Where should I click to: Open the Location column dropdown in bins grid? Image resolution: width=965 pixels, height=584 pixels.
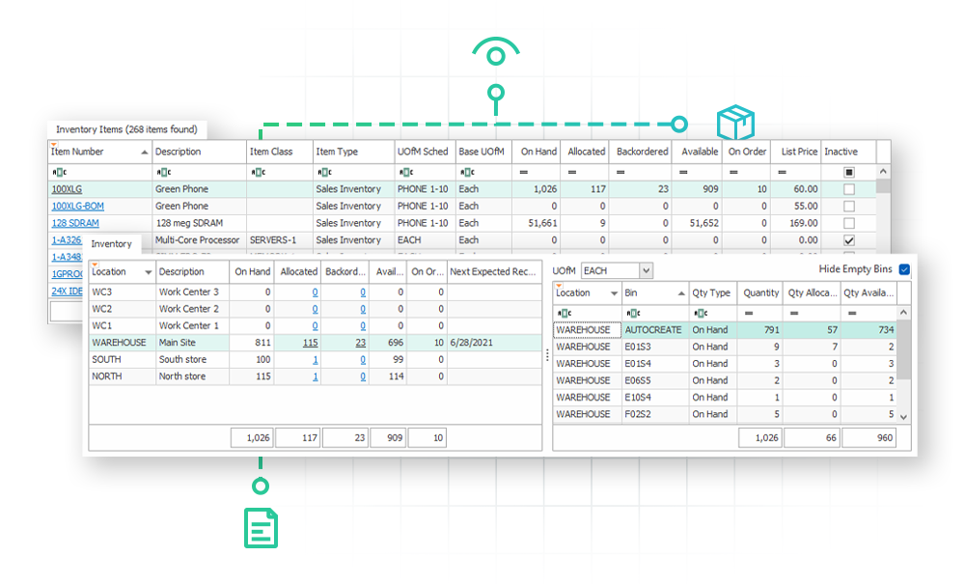(614, 293)
